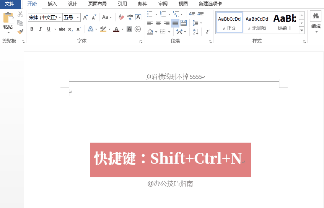Open the Find binoculars icon

point(316,16)
